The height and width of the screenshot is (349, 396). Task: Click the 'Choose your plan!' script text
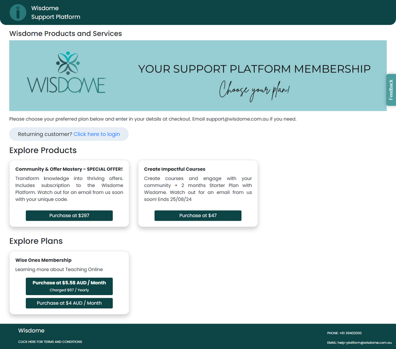[x=254, y=91]
